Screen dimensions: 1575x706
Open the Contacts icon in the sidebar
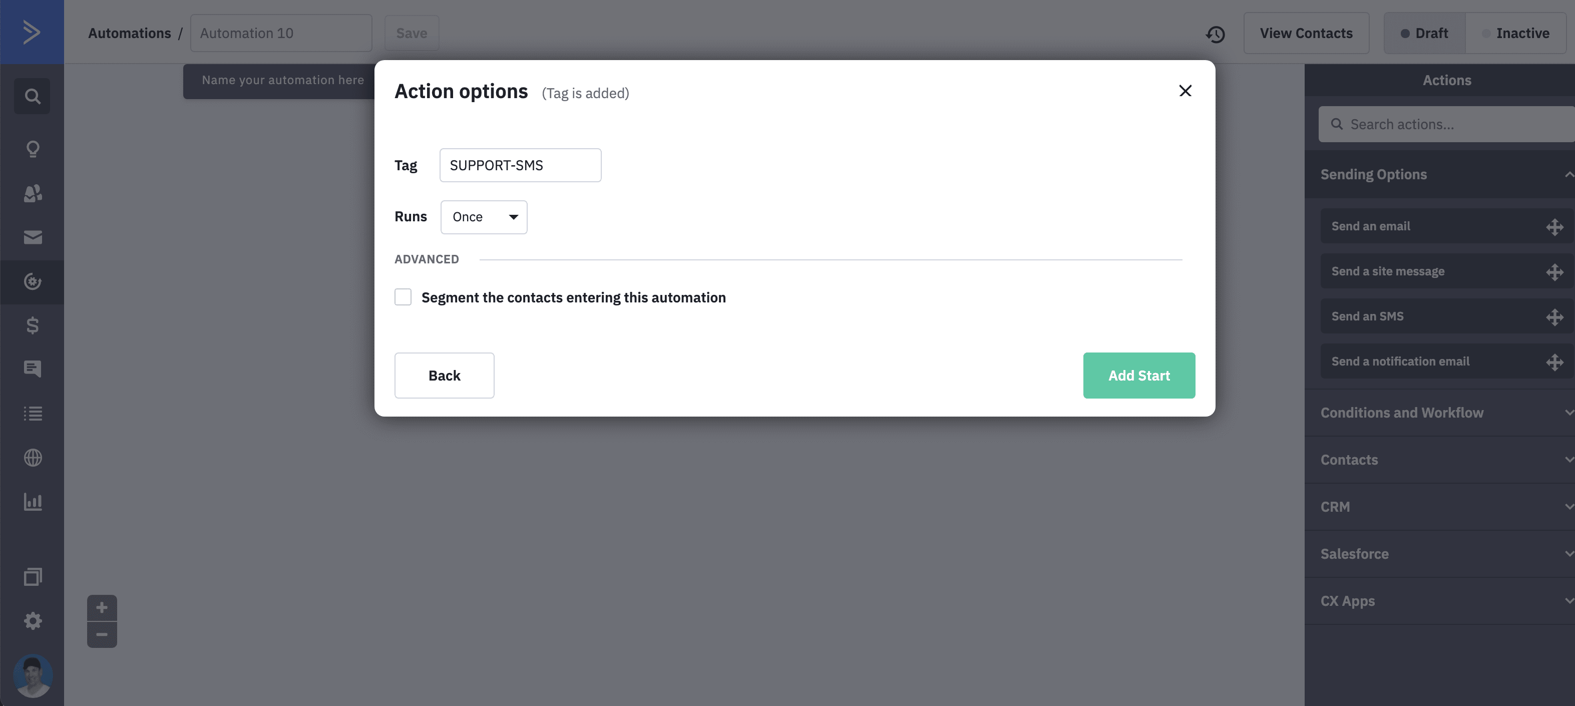32,194
